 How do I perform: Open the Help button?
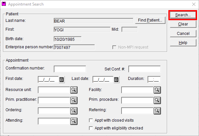point(183,43)
